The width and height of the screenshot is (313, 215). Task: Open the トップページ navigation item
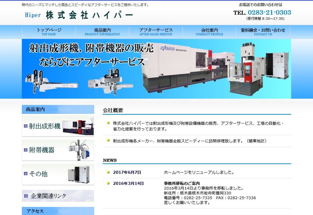click(49, 32)
